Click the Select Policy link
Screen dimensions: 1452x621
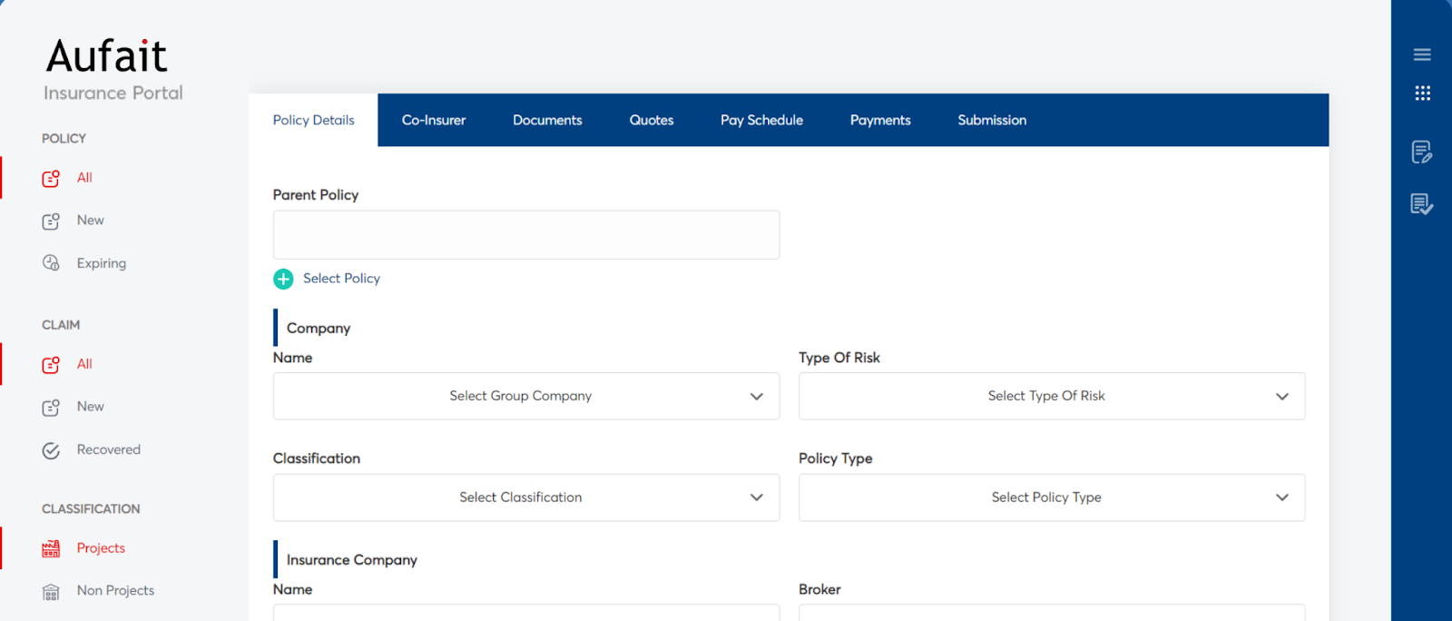click(341, 279)
